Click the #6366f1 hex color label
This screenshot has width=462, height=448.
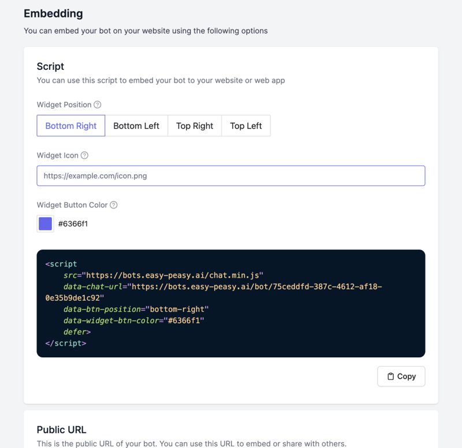coord(73,223)
